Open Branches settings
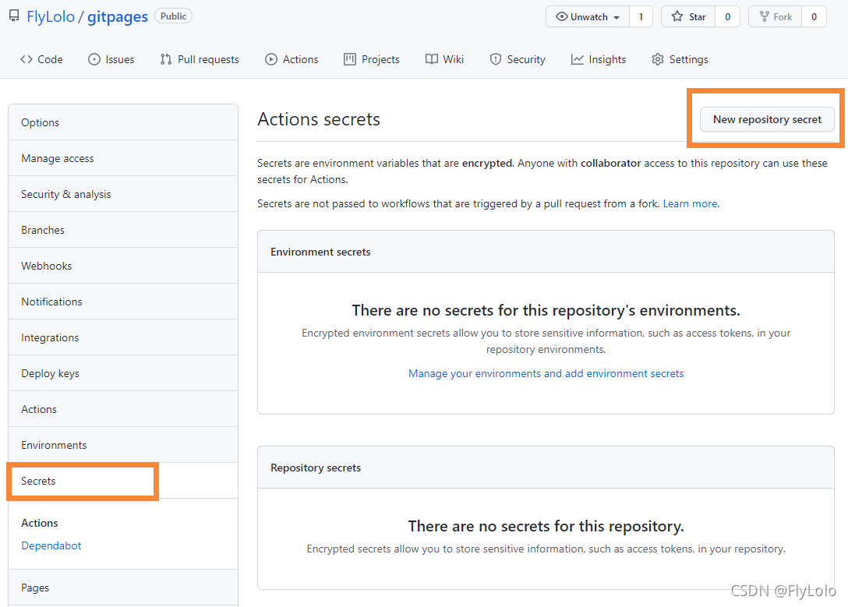Viewport: 848px width, 607px height. 123,230
